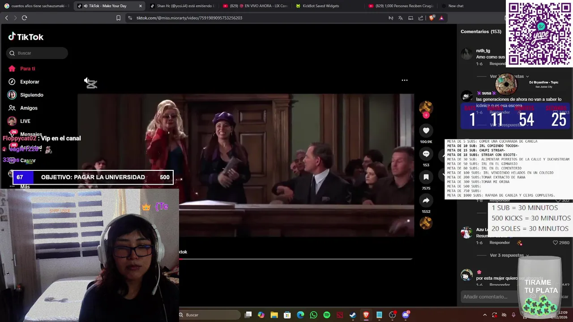
Task: Seek on the video progress bar
Action: point(295,259)
